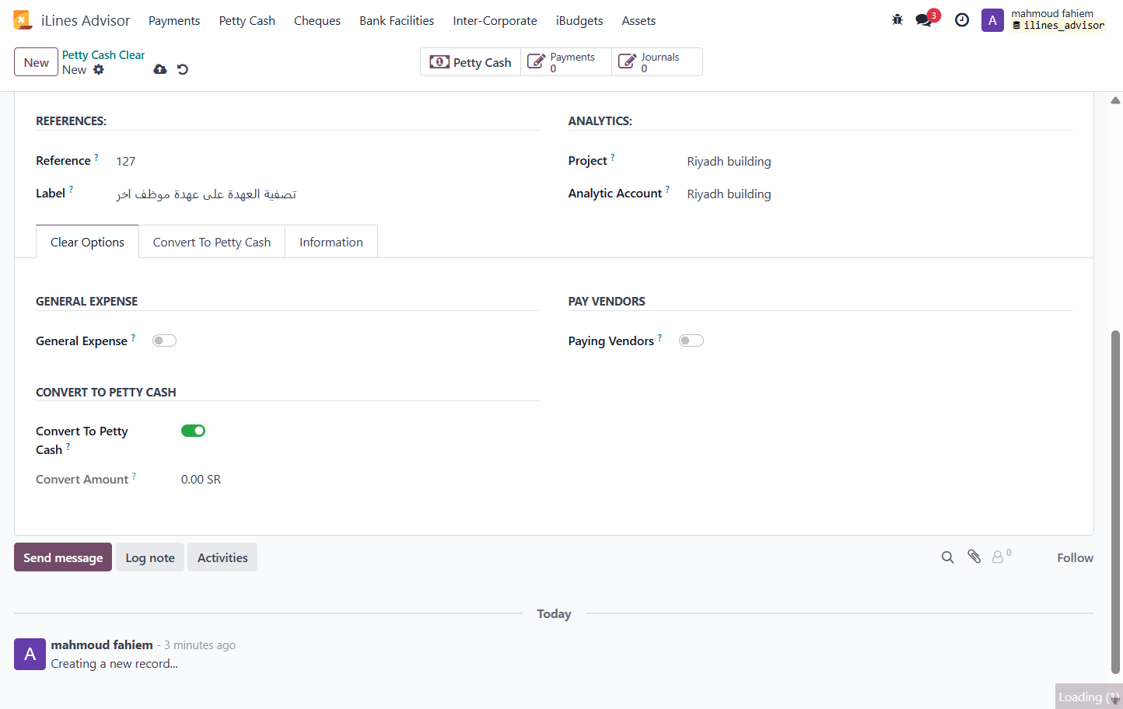The image size is (1123, 709).
Task: Save record manually with cloud icon
Action: click(x=160, y=69)
